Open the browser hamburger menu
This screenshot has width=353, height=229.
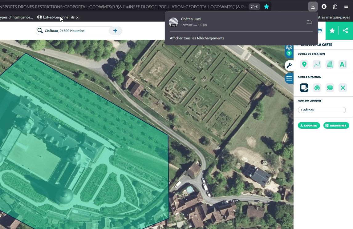(346, 6)
